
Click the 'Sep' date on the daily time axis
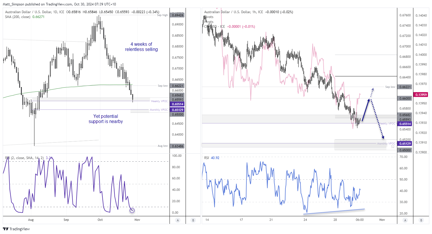(x=66, y=220)
